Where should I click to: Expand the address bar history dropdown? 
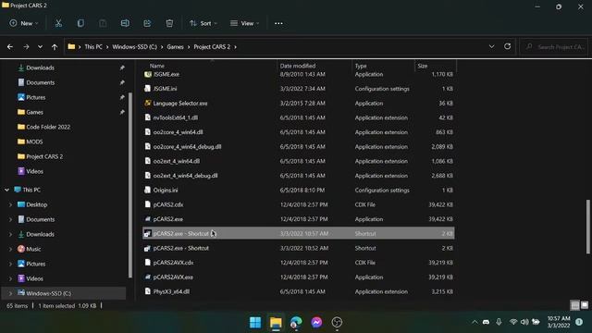pos(491,46)
